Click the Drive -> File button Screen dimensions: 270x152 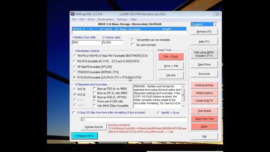coord(171,66)
